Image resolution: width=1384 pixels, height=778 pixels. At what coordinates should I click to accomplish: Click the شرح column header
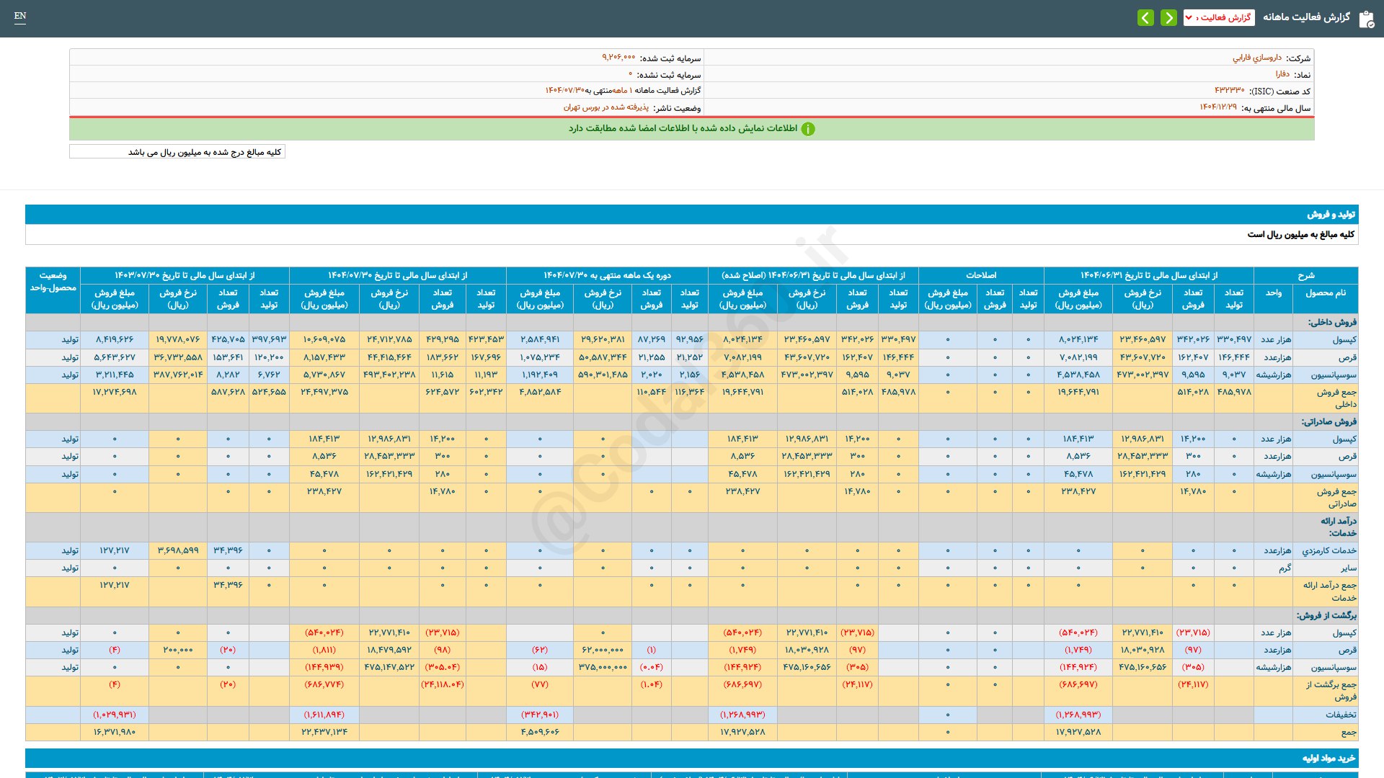point(1305,275)
